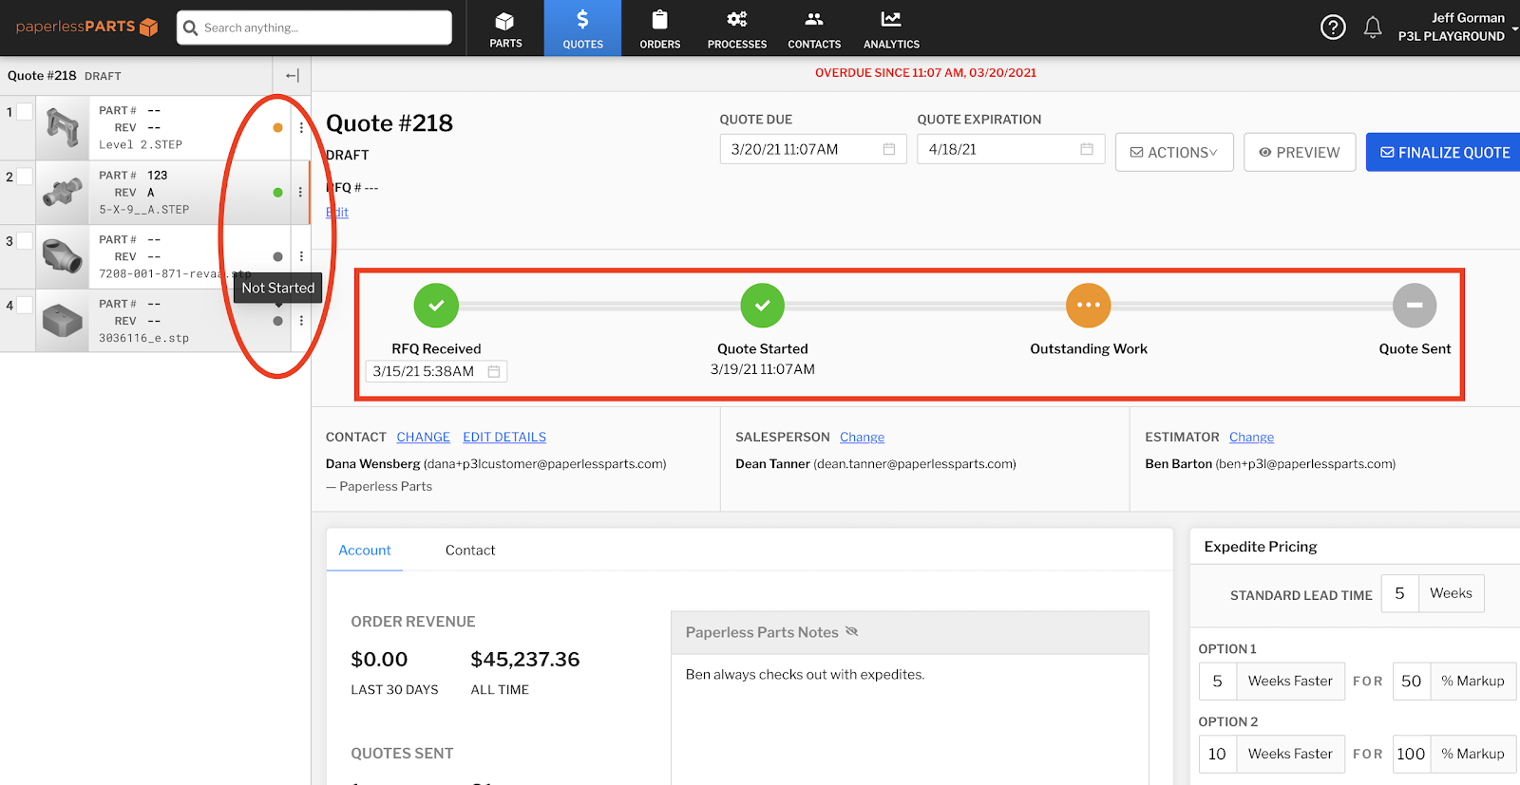The height and width of the screenshot is (785, 1520).
Task: Open the EDIT DETAILS contact link
Action: point(504,437)
